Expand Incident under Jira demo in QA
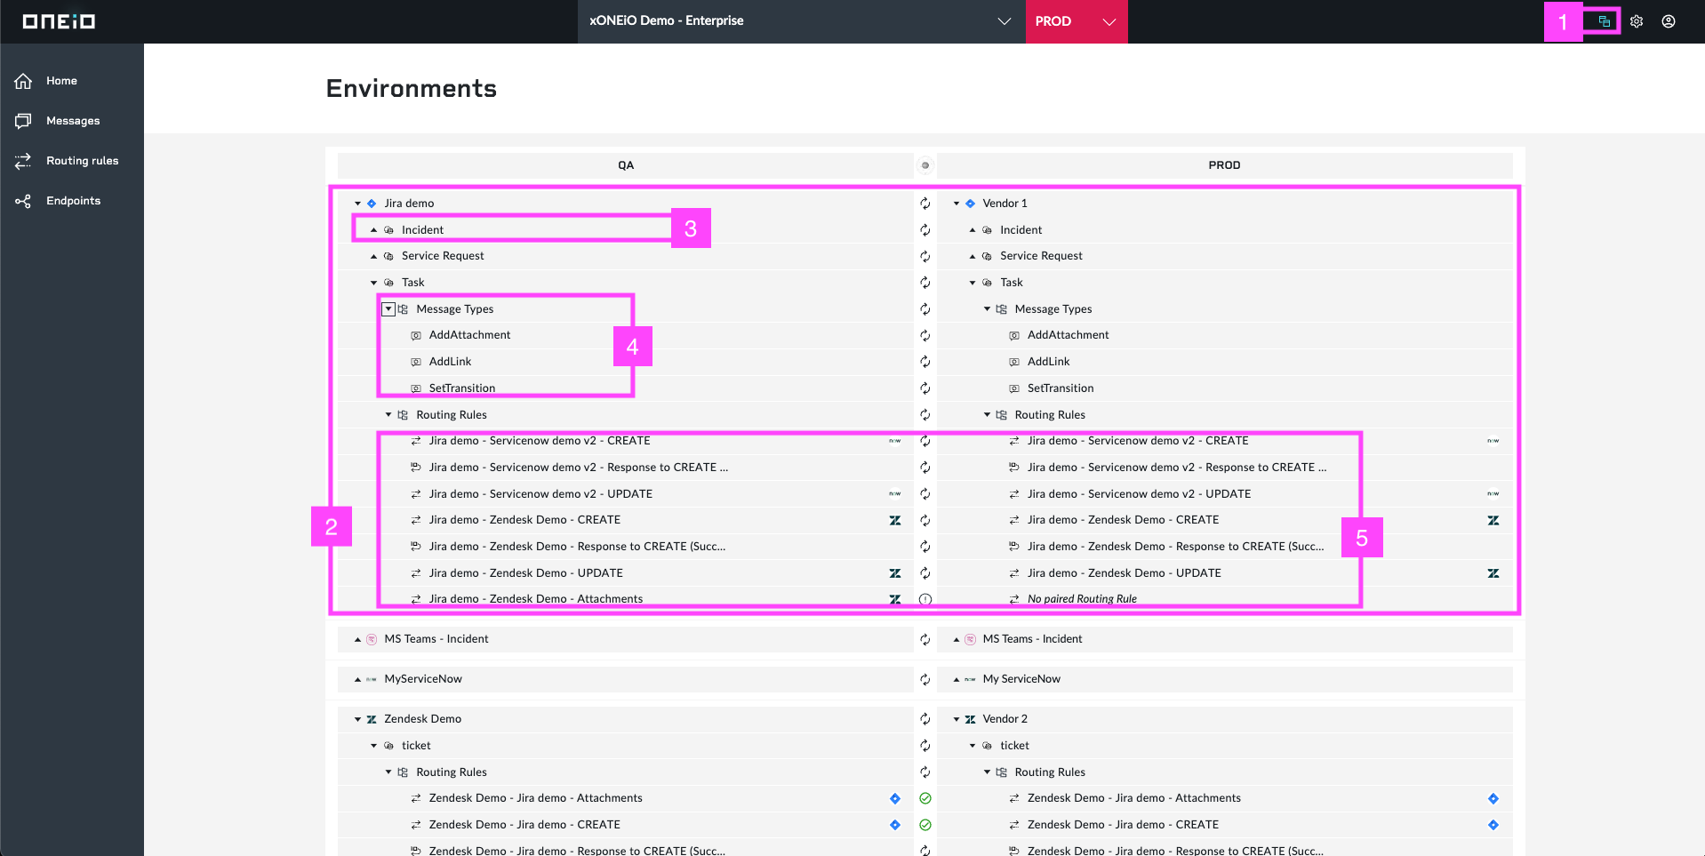The image size is (1705, 856). pos(374,230)
